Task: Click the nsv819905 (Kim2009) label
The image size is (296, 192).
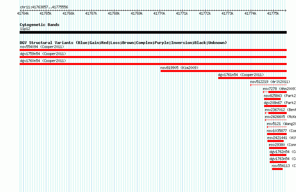Action: coord(179,68)
